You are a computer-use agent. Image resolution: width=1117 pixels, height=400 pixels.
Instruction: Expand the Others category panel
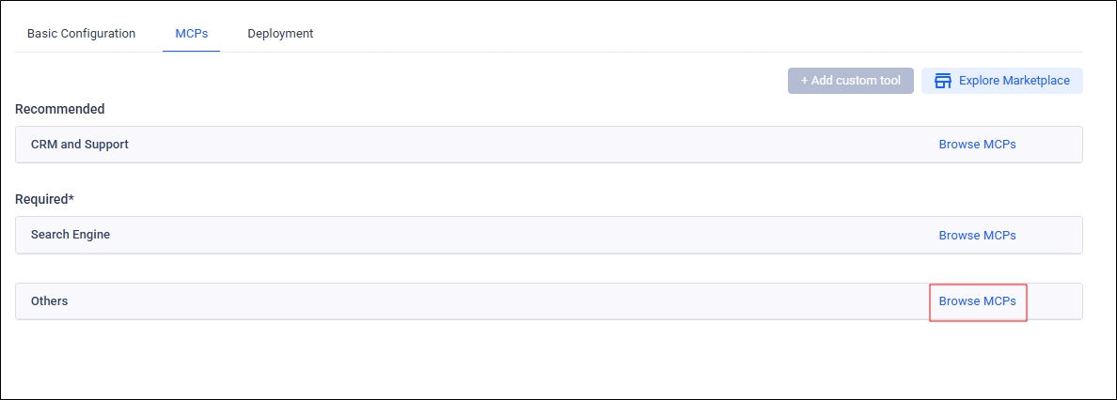470,301
